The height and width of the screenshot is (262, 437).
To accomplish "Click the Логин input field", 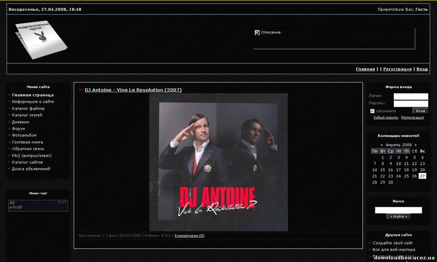I will tap(411, 96).
